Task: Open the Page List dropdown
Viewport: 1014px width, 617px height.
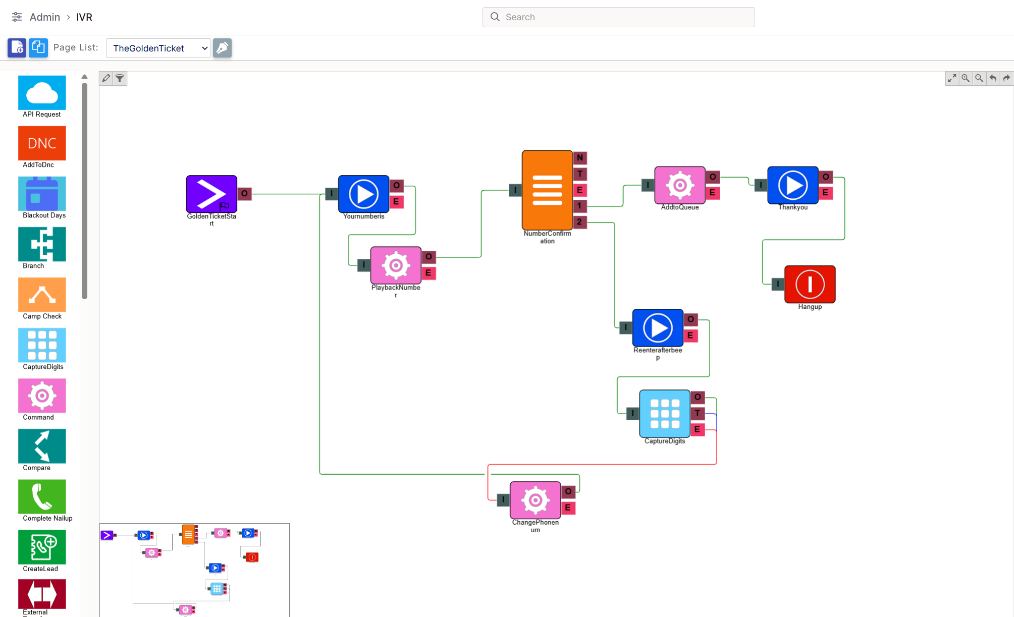Action: 158,48
